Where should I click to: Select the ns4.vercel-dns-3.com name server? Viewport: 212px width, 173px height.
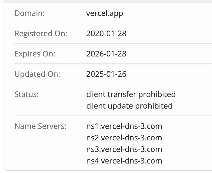124,161
